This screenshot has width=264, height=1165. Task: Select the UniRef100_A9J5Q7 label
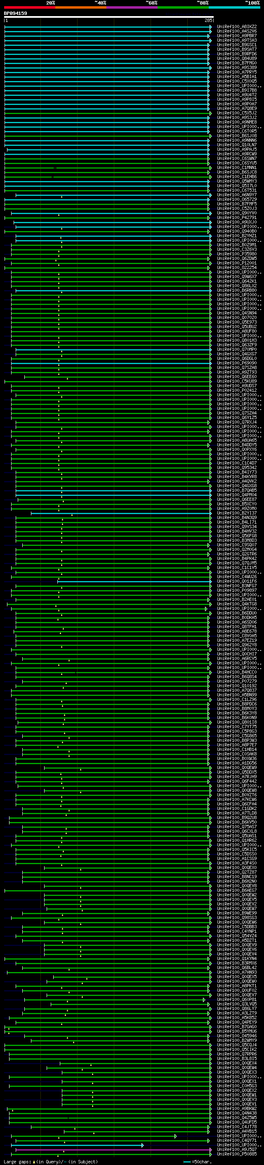236,1149
